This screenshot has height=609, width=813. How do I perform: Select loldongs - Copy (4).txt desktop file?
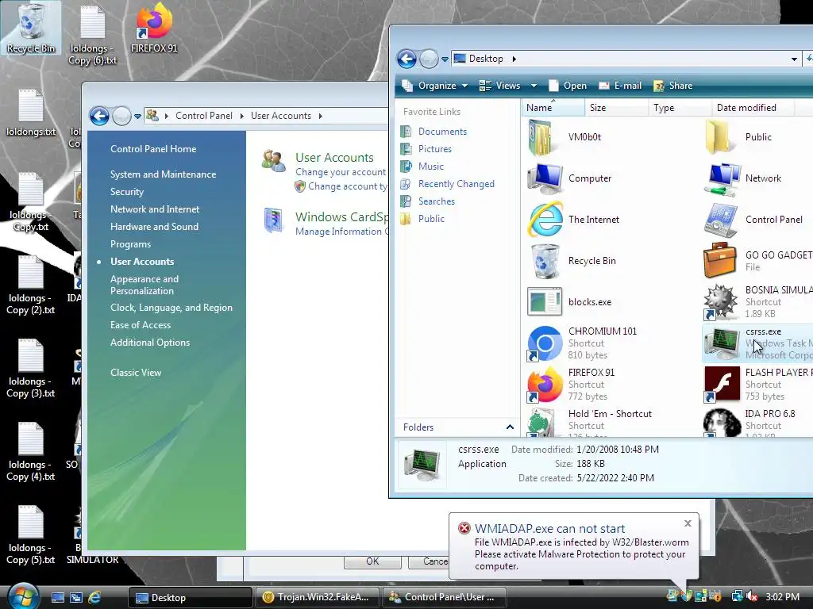(x=31, y=451)
